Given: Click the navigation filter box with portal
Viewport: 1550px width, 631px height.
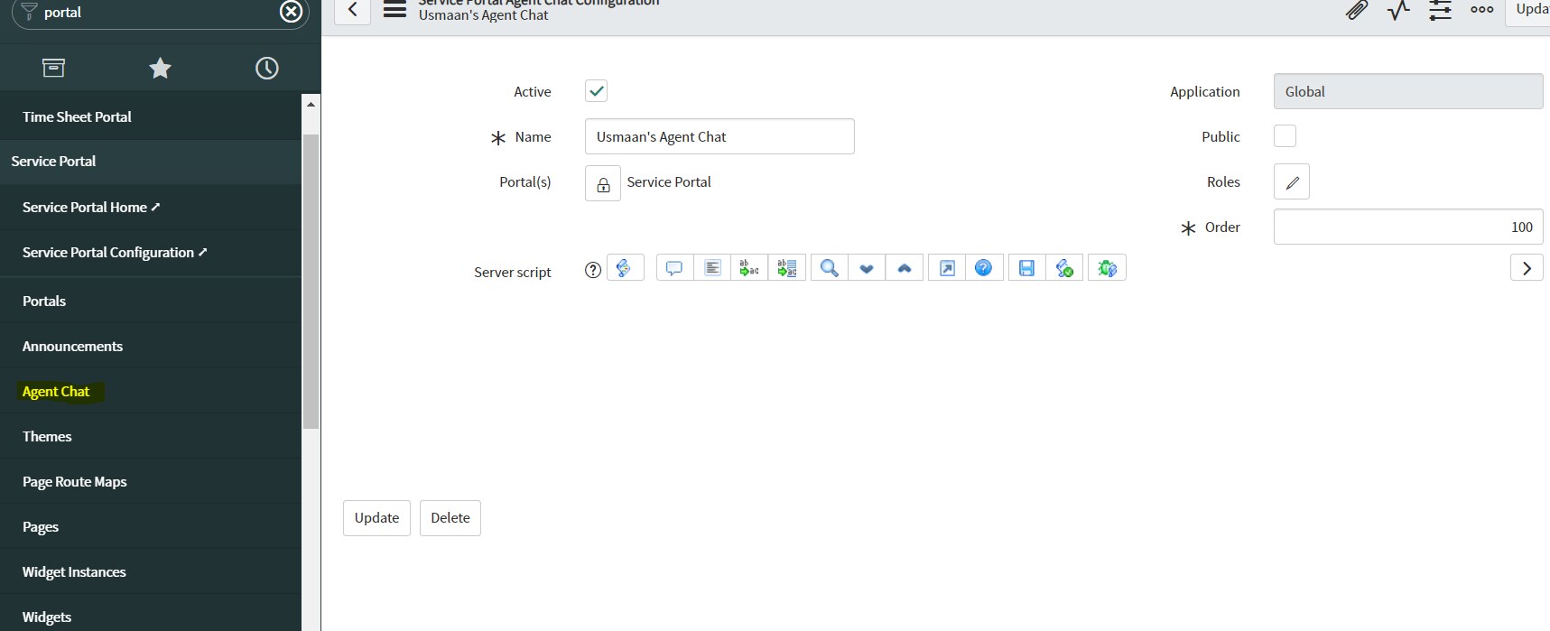Looking at the screenshot, I should (159, 13).
